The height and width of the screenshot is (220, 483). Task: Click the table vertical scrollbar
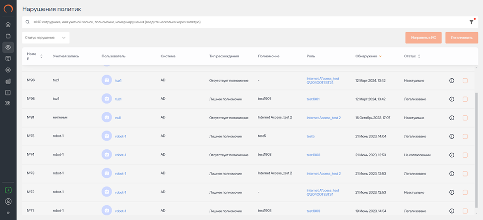[x=477, y=150]
